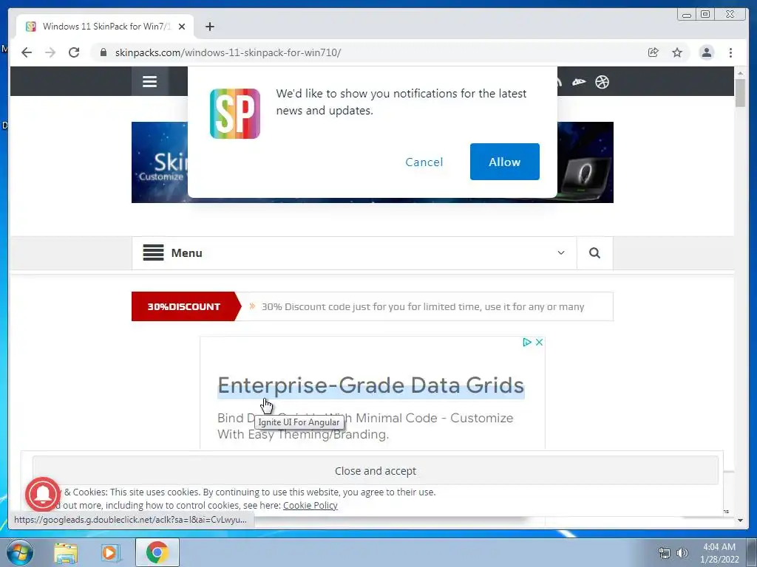
Task: Click the page scrollbar up arrow
Action: pyautogui.click(x=740, y=73)
